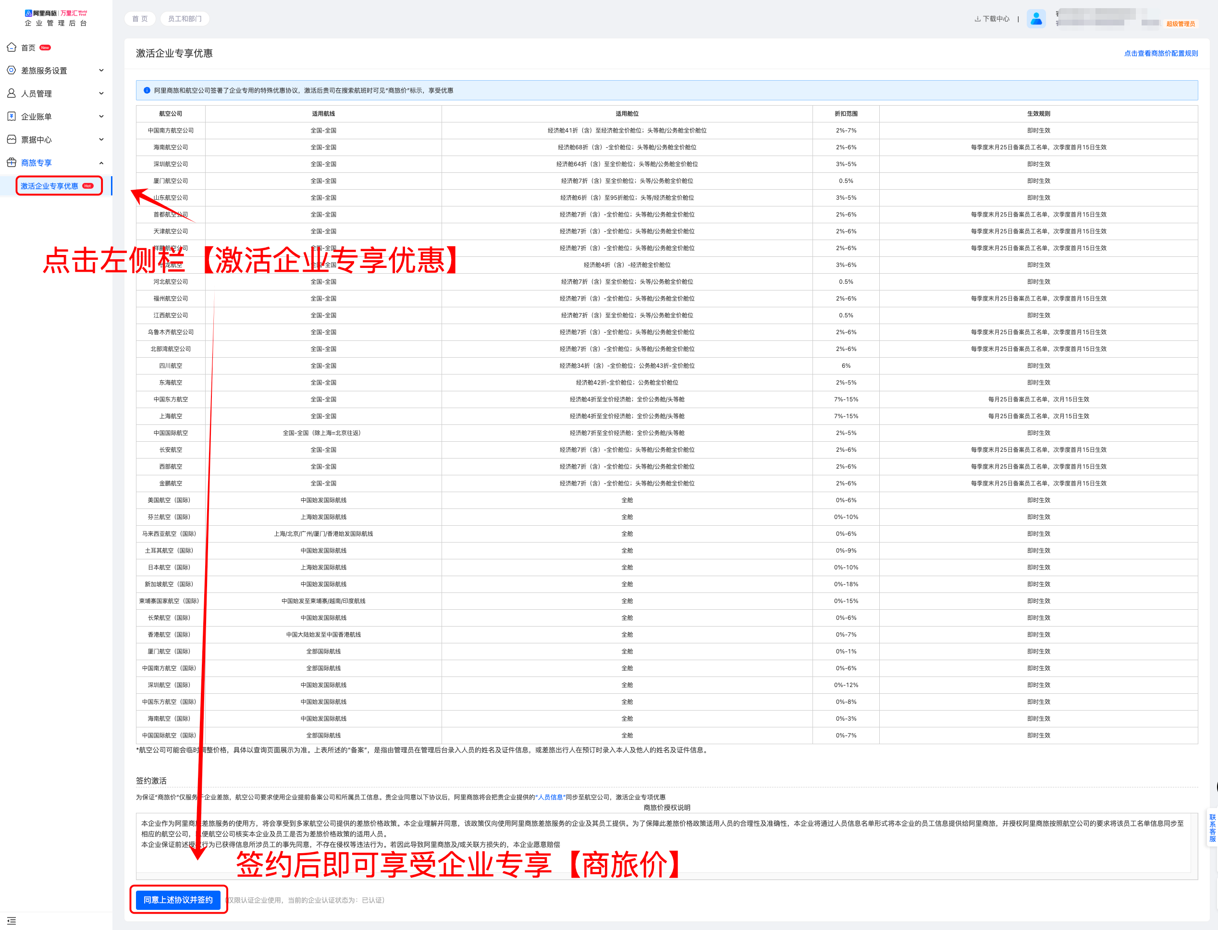This screenshot has width=1218, height=930.
Task: Switch to the 首 页 tab
Action: (140, 19)
